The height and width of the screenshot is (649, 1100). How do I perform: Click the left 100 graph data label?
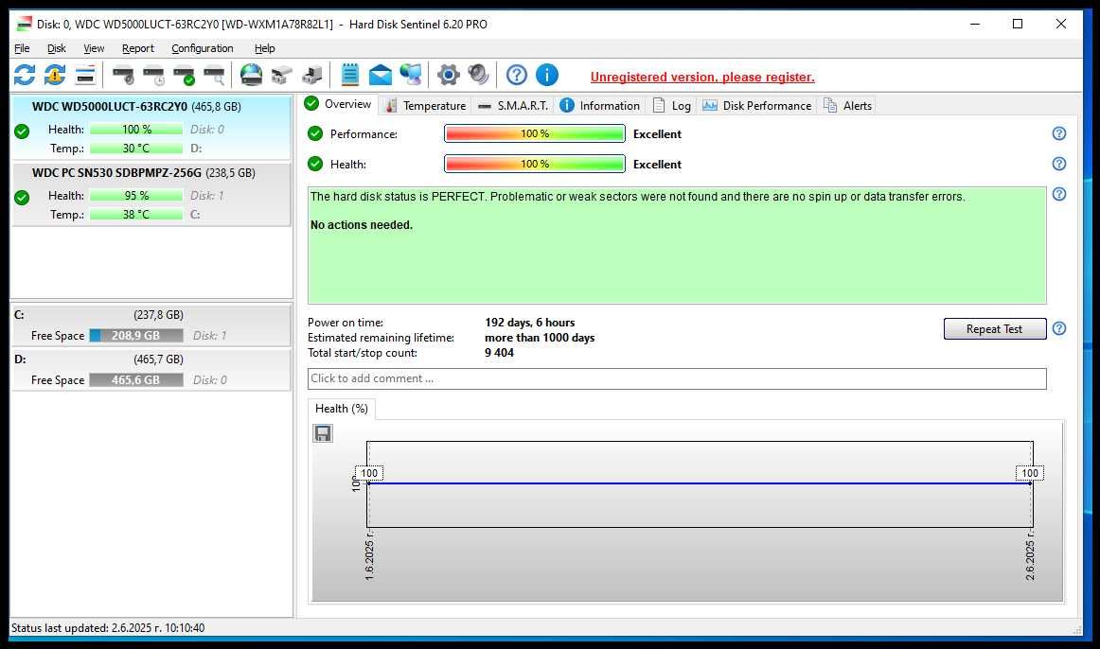pyautogui.click(x=369, y=473)
